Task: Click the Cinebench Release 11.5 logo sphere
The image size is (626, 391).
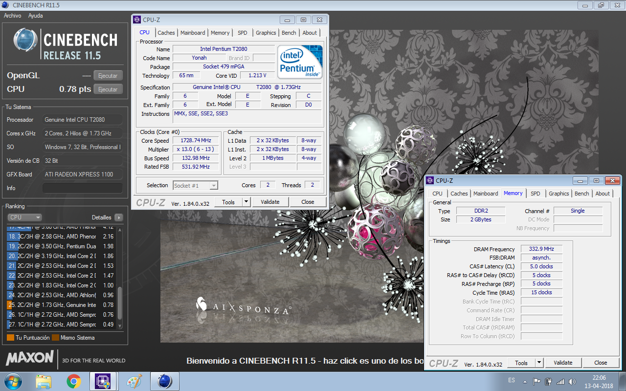Action: 26,41
